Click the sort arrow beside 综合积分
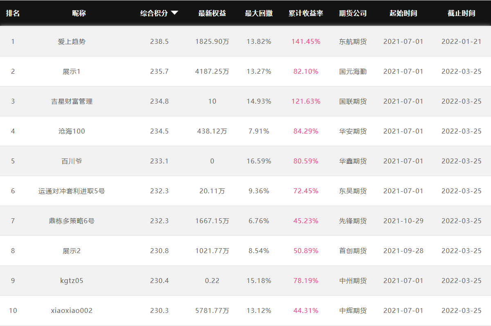 (175, 13)
